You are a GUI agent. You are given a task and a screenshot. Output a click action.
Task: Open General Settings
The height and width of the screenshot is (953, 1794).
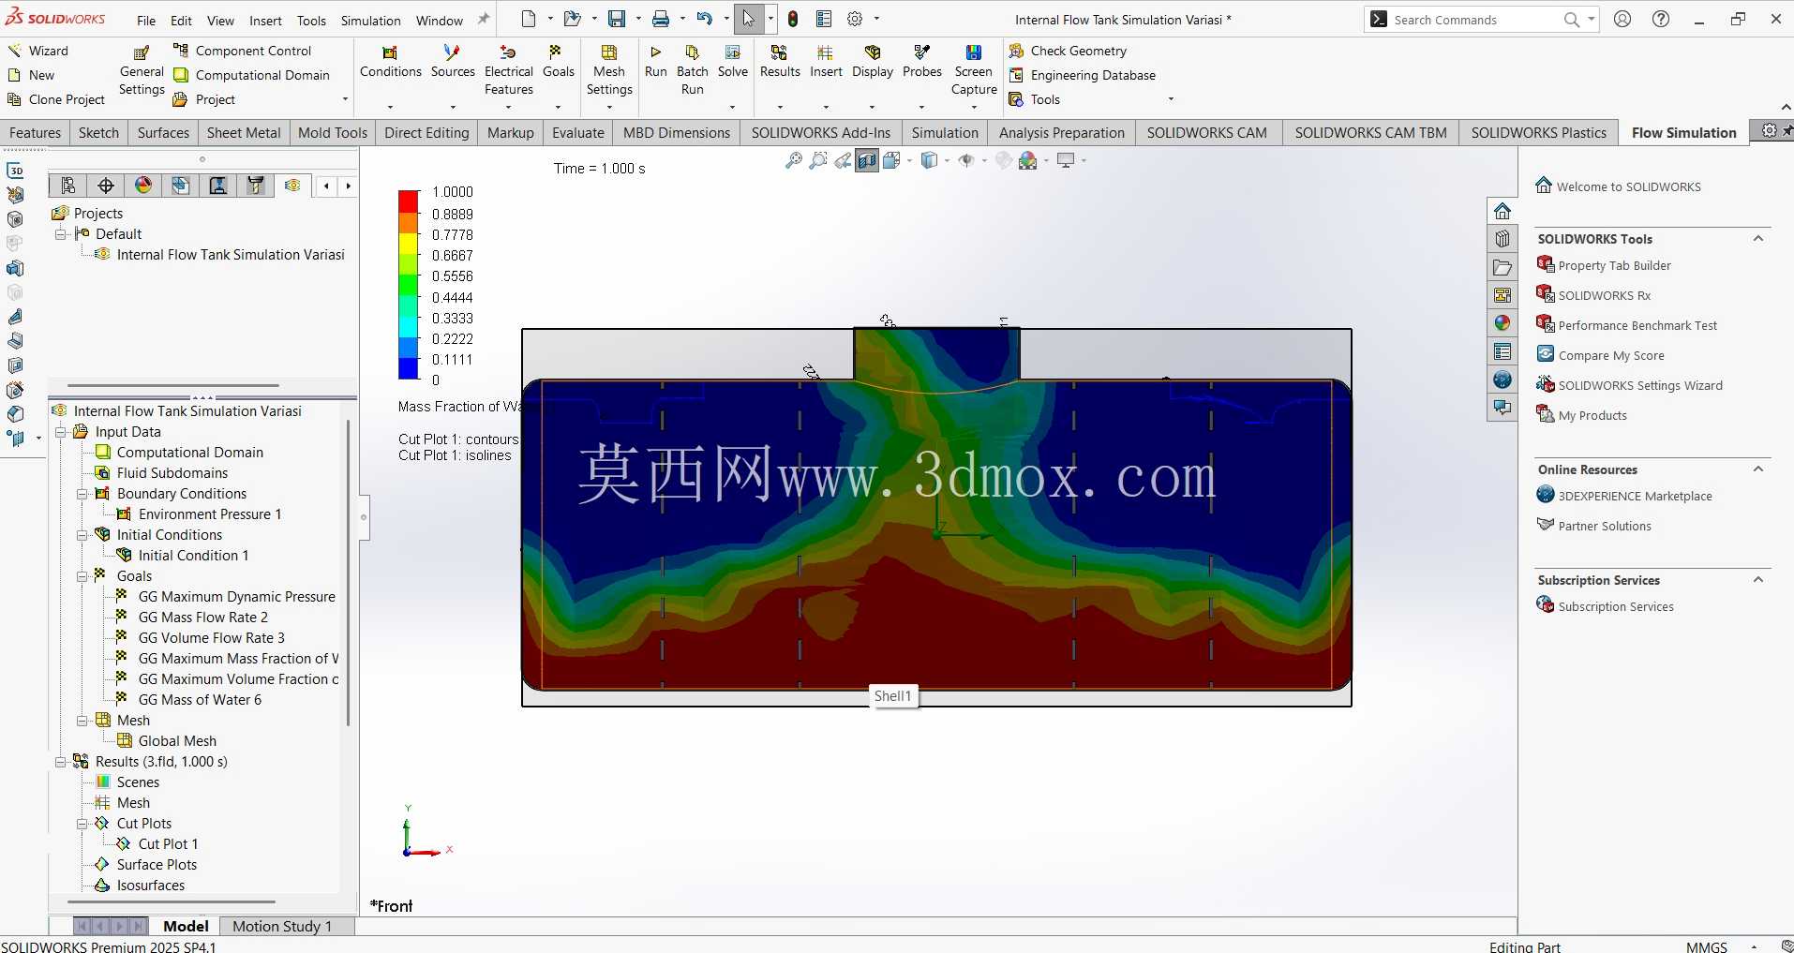142,71
